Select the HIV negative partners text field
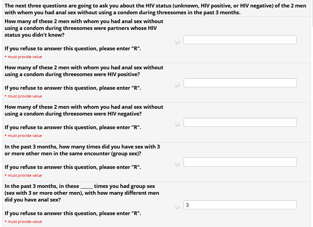313x227 pixels. [240, 122]
